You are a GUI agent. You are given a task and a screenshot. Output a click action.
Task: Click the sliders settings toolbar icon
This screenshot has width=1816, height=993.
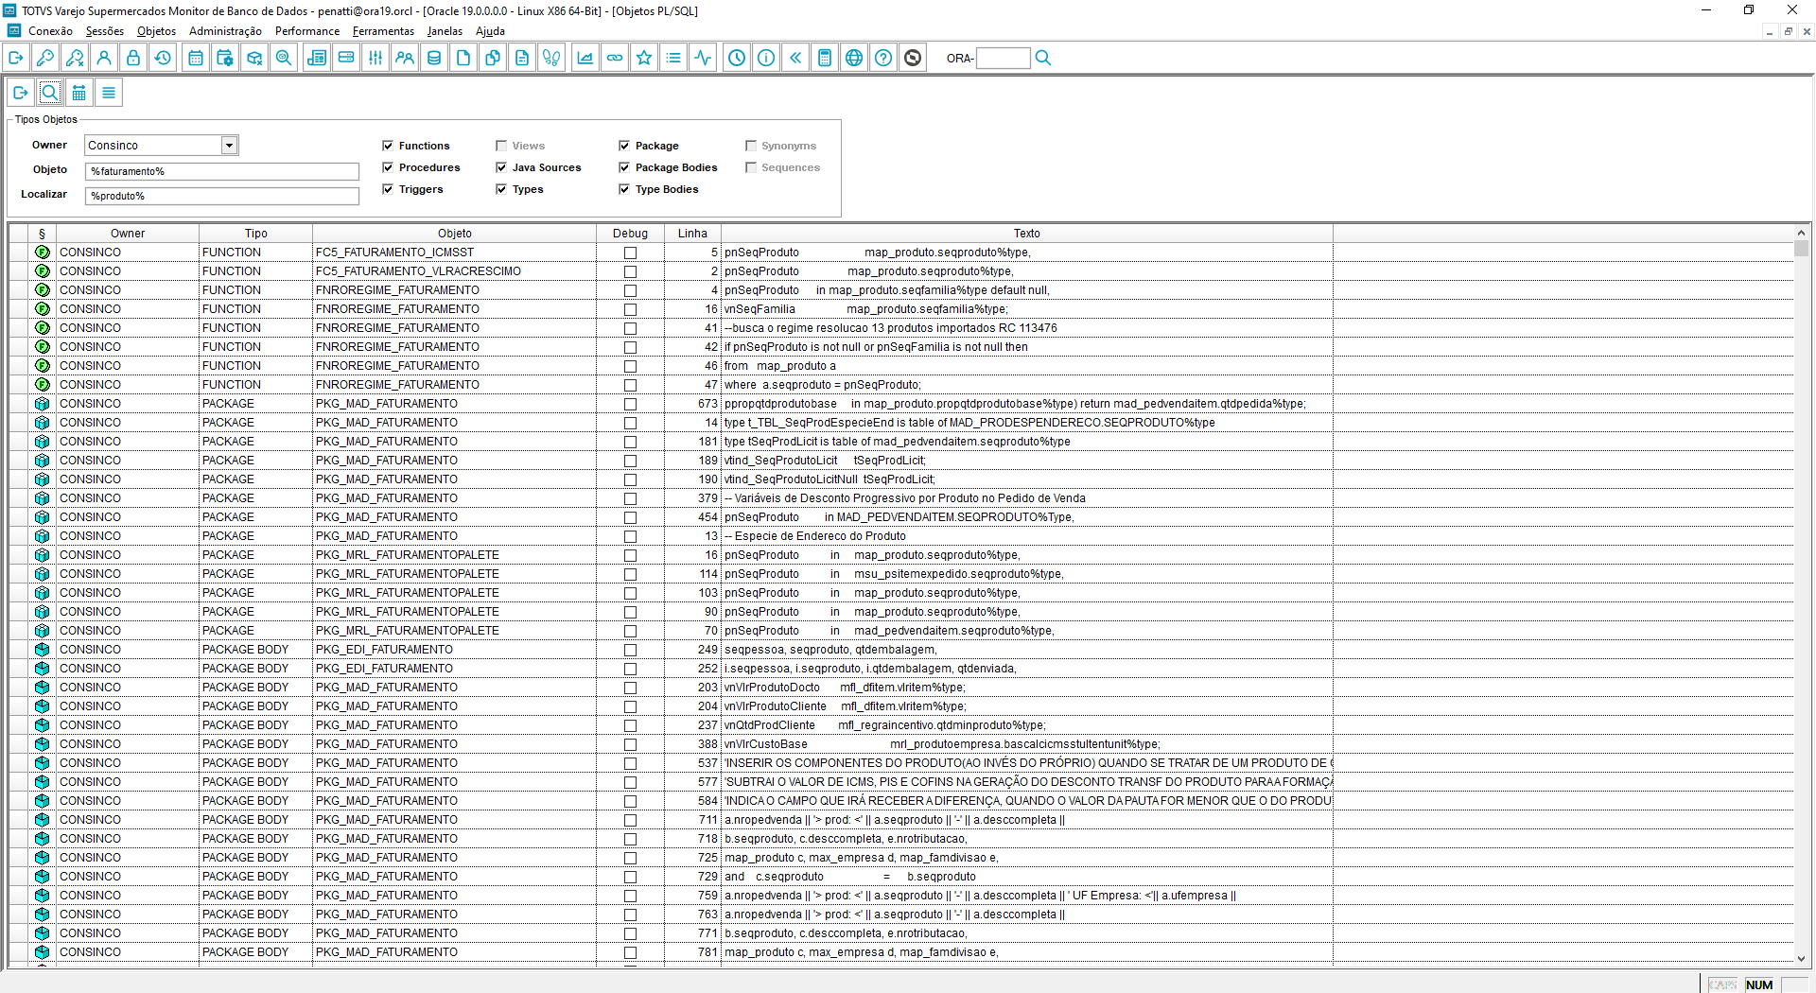[375, 58]
